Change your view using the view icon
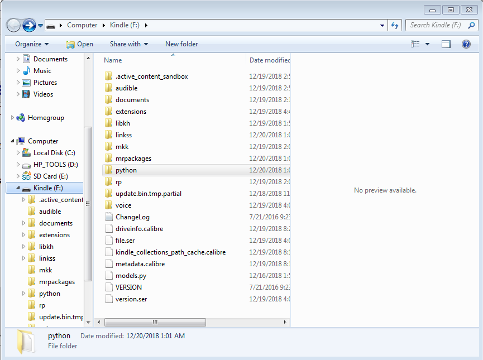The height and width of the screenshot is (360, 483). [415, 44]
